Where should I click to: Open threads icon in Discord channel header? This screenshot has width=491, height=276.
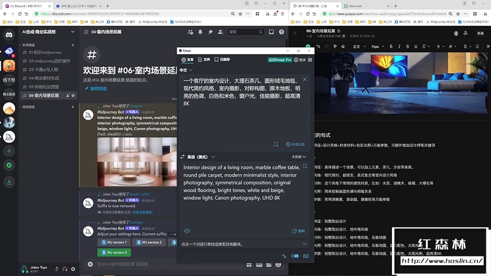click(x=190, y=32)
